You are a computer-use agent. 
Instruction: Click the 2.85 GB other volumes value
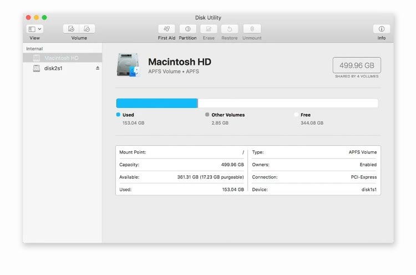(220, 123)
